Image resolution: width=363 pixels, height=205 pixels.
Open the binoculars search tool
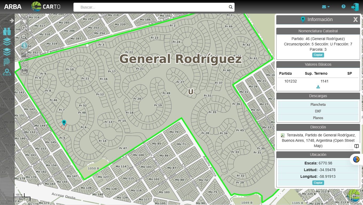7,31
